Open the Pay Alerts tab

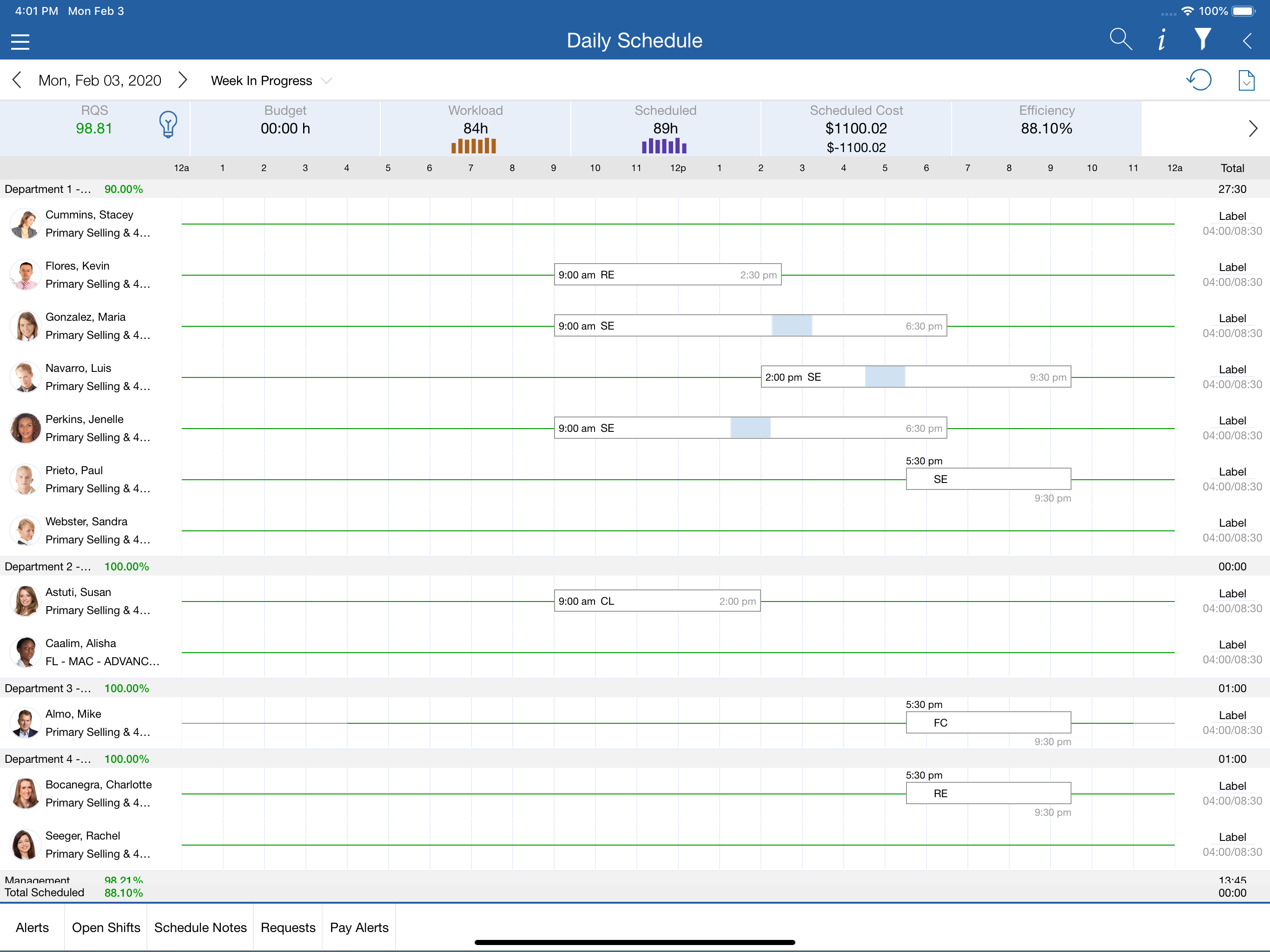click(x=359, y=927)
